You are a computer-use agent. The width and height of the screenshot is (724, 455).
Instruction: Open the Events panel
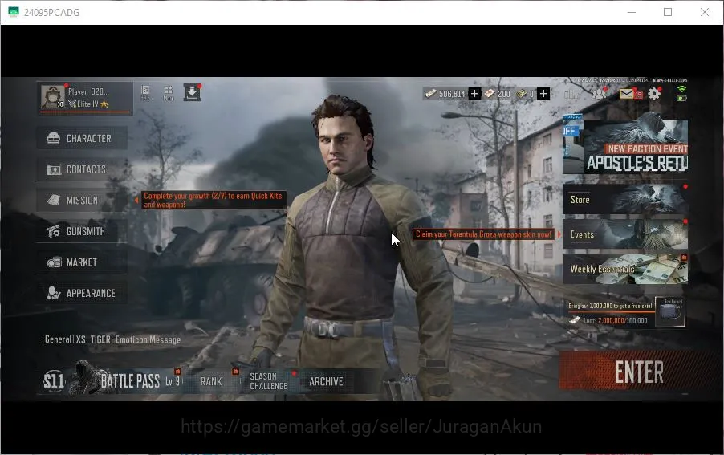click(x=625, y=234)
